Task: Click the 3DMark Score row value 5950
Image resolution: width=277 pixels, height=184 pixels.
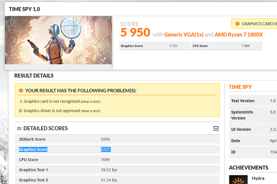Action: [105, 139]
